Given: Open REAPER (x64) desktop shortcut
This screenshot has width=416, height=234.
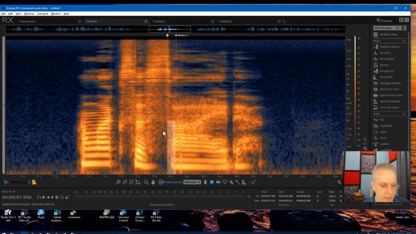Looking at the screenshot, I should tap(107, 214).
